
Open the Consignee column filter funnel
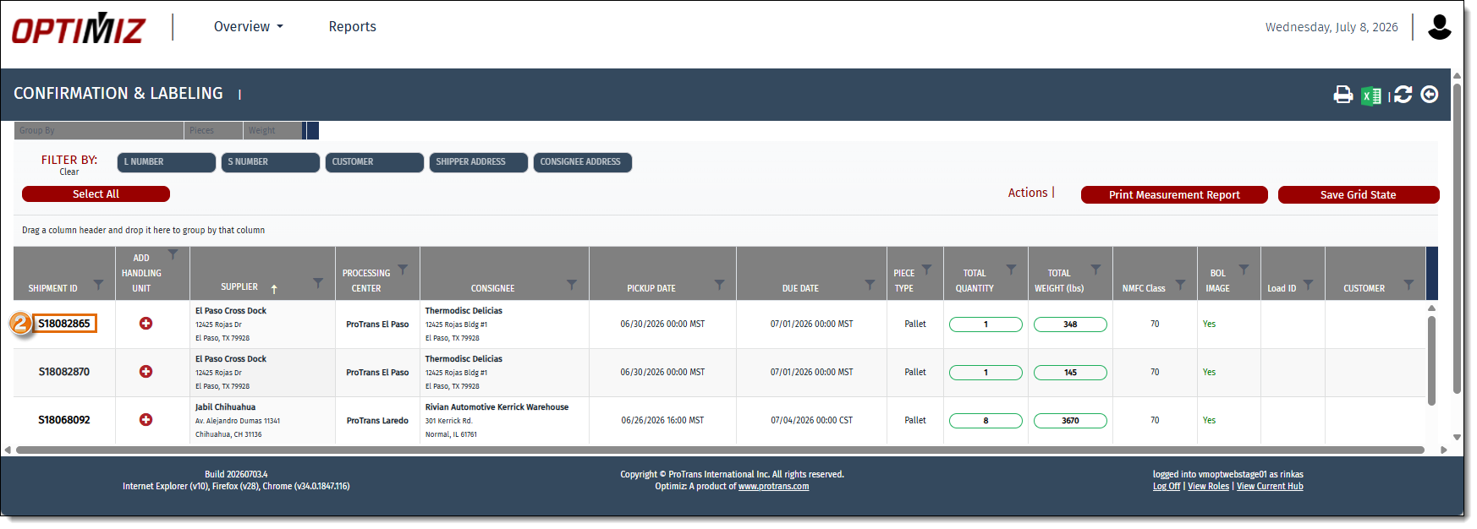(x=572, y=285)
